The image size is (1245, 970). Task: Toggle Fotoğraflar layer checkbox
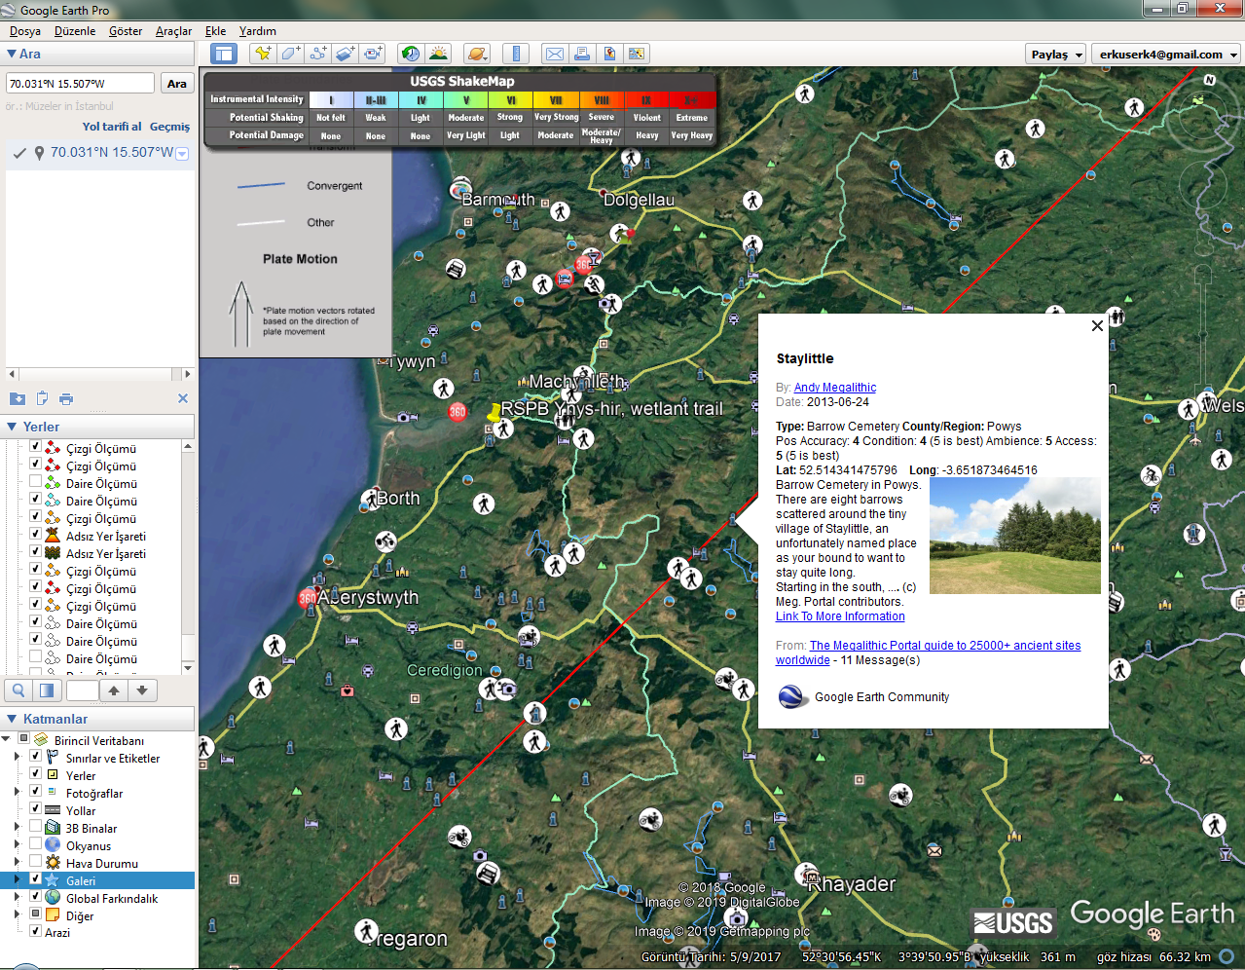[35, 792]
